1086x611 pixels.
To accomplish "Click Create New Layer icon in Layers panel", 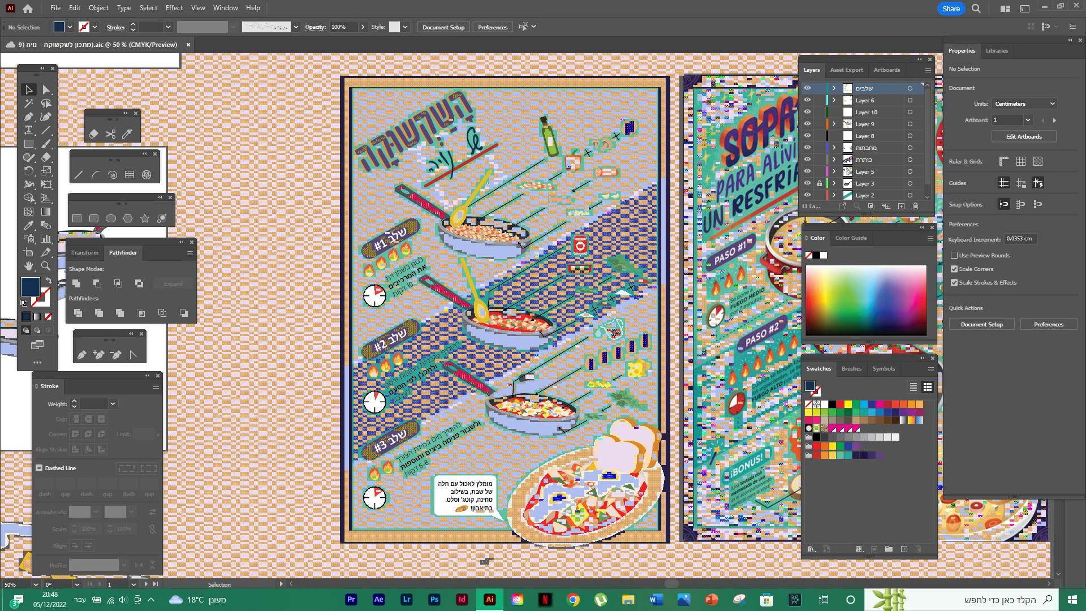I will tap(901, 206).
